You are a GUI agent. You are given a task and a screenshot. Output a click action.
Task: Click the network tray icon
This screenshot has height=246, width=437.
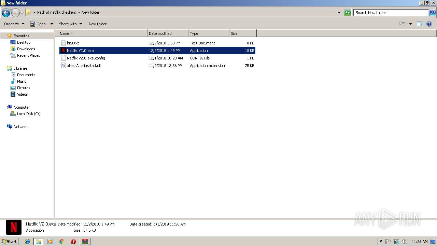(396, 242)
